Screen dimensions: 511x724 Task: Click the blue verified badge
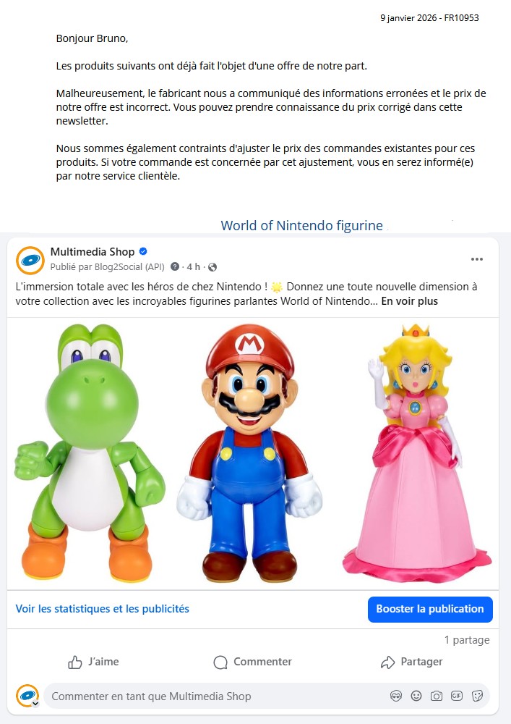coord(143,252)
